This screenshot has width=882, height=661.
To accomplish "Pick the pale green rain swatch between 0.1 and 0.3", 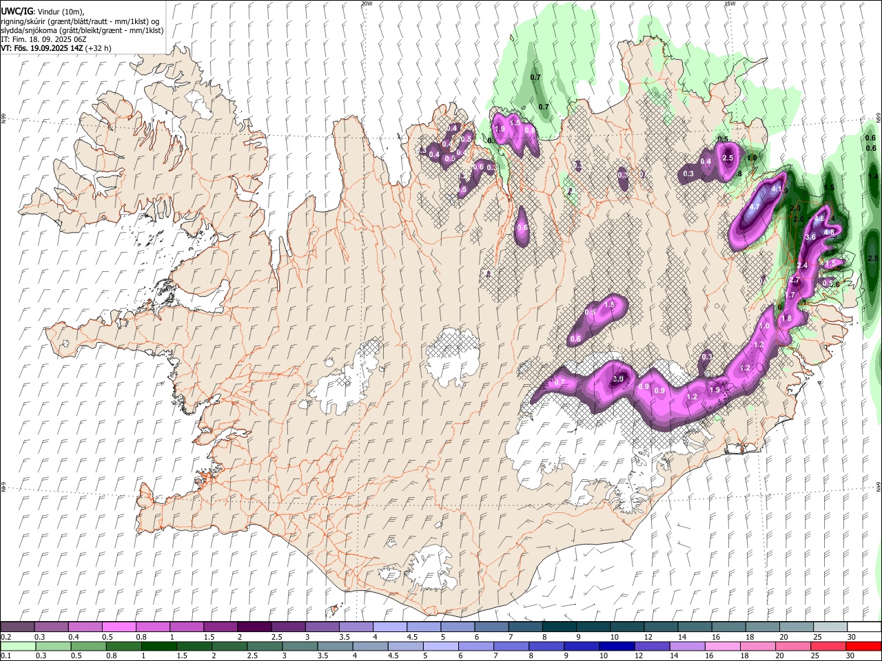I will (x=18, y=646).
